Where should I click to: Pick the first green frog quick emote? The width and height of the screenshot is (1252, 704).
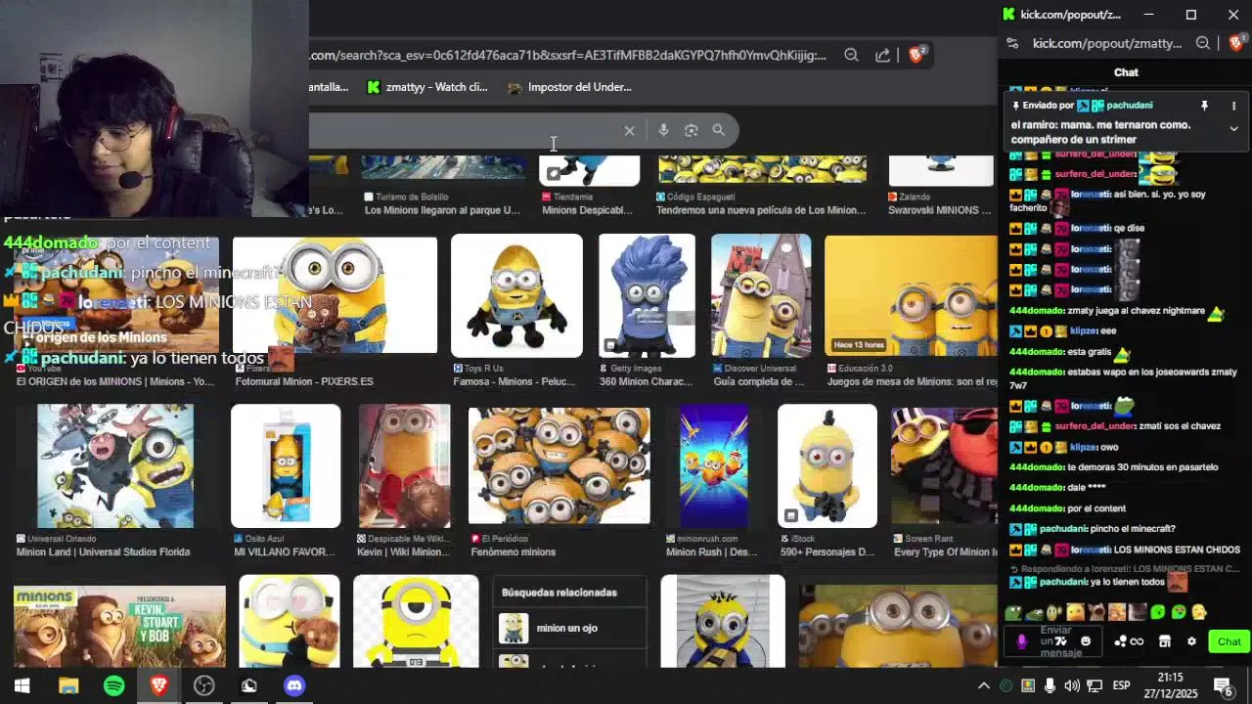point(1014,613)
